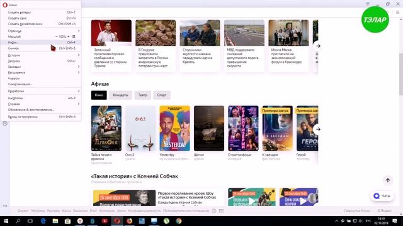The width and height of the screenshot is (403, 226).
Task: Click the Конфиденциальность footer link
Action: coord(144,211)
